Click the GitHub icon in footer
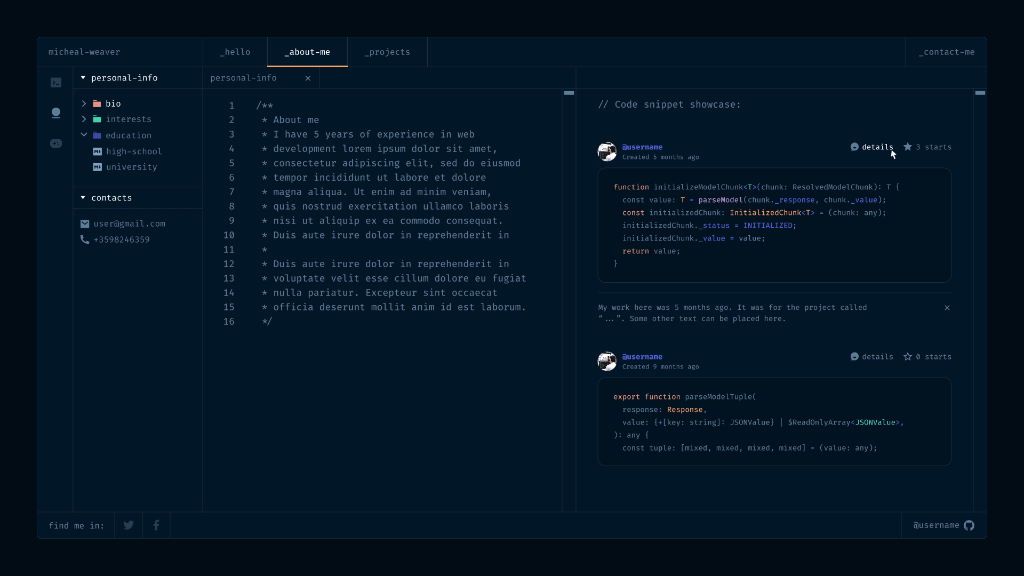 (x=969, y=525)
